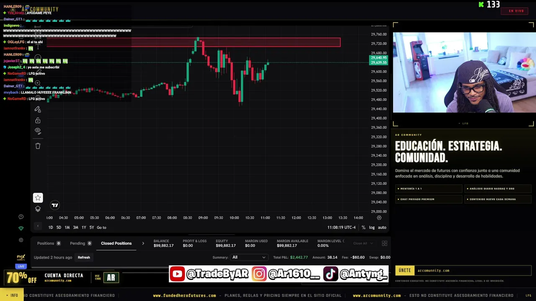This screenshot has width=536, height=301.
Task: Click the Total P&L value $2,442.77
Action: [x=299, y=258]
